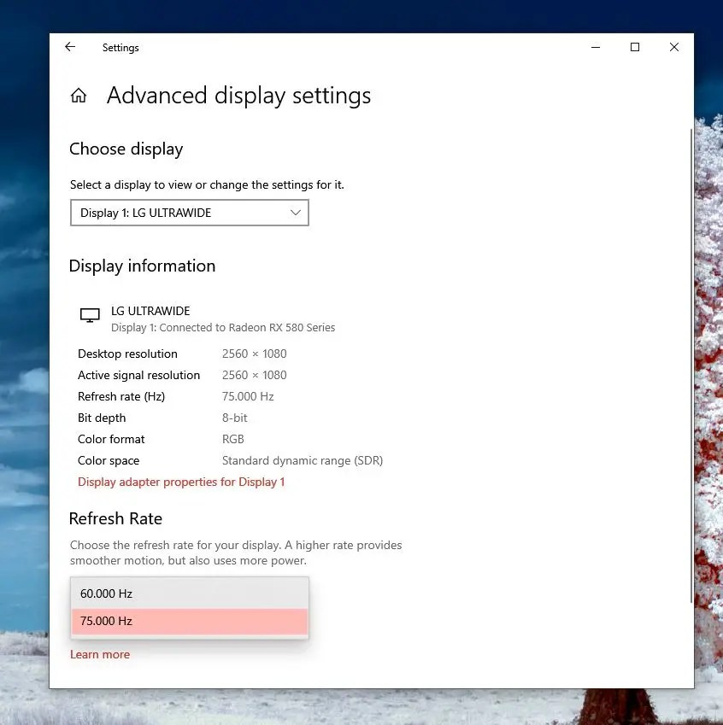Viewport: 723px width, 725px height.
Task: Select the 75.000 Hz refresh rate
Action: click(189, 621)
